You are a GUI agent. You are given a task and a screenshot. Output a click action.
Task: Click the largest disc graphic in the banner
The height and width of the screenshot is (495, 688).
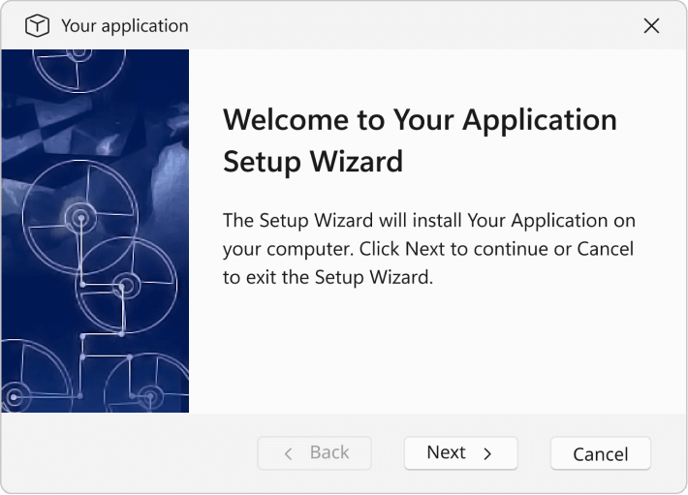click(80, 217)
